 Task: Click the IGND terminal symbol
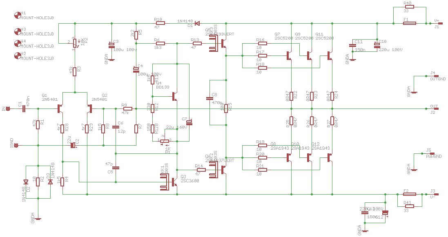coord(16,145)
